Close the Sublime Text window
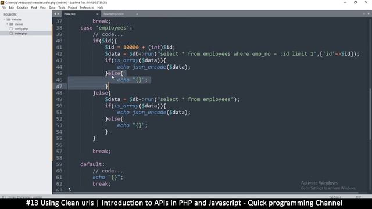 [366, 2]
